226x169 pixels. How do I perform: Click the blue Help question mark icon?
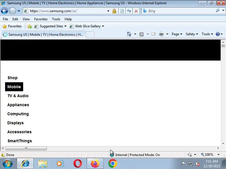click(x=218, y=34)
